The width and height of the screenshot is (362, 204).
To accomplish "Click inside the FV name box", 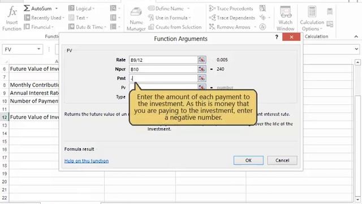I will pyautogui.click(x=20, y=49).
